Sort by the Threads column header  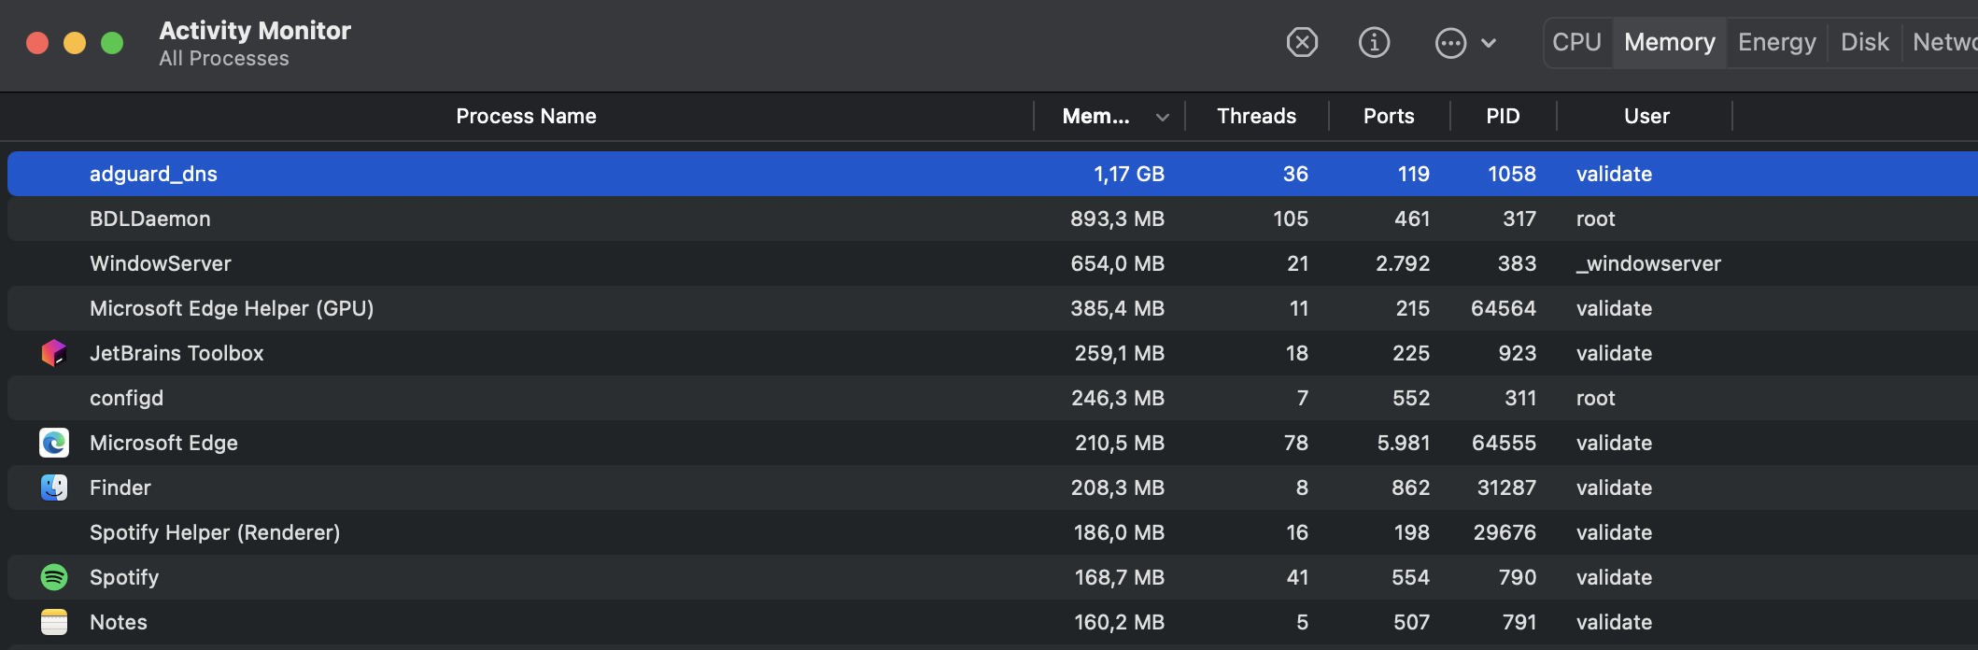[1256, 116]
